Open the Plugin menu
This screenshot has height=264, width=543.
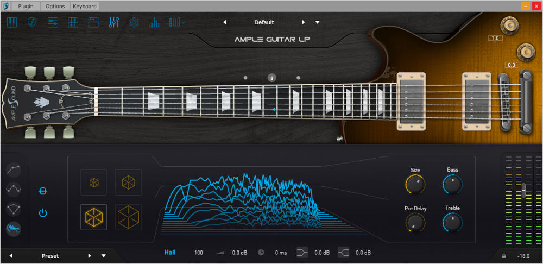click(x=26, y=6)
